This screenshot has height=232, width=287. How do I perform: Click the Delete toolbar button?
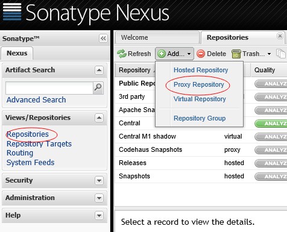click(x=211, y=54)
